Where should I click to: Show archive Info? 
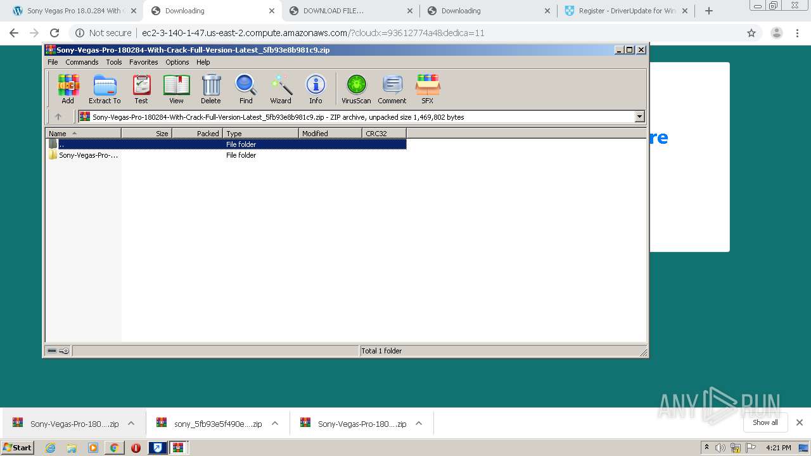point(316,89)
